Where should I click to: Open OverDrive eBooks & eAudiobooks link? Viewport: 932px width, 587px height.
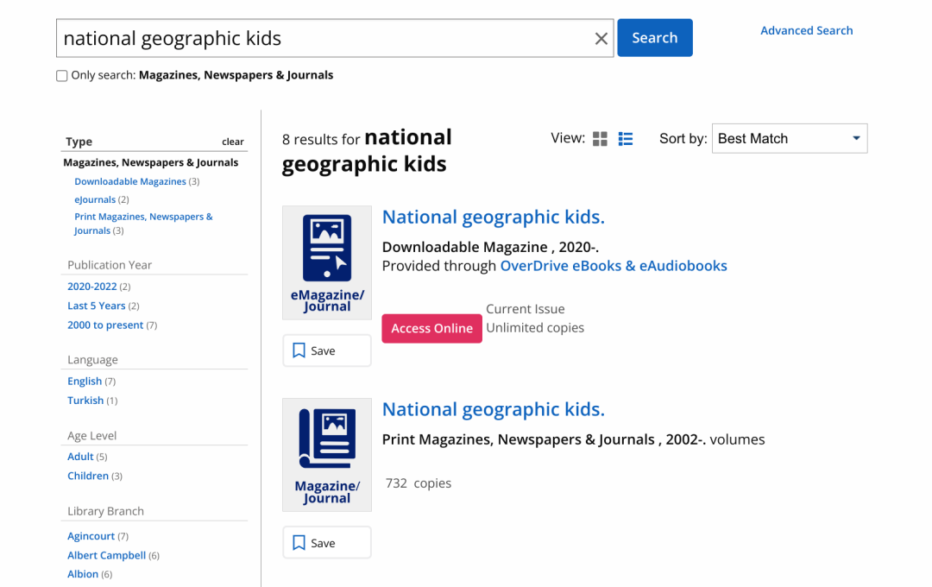pos(614,266)
